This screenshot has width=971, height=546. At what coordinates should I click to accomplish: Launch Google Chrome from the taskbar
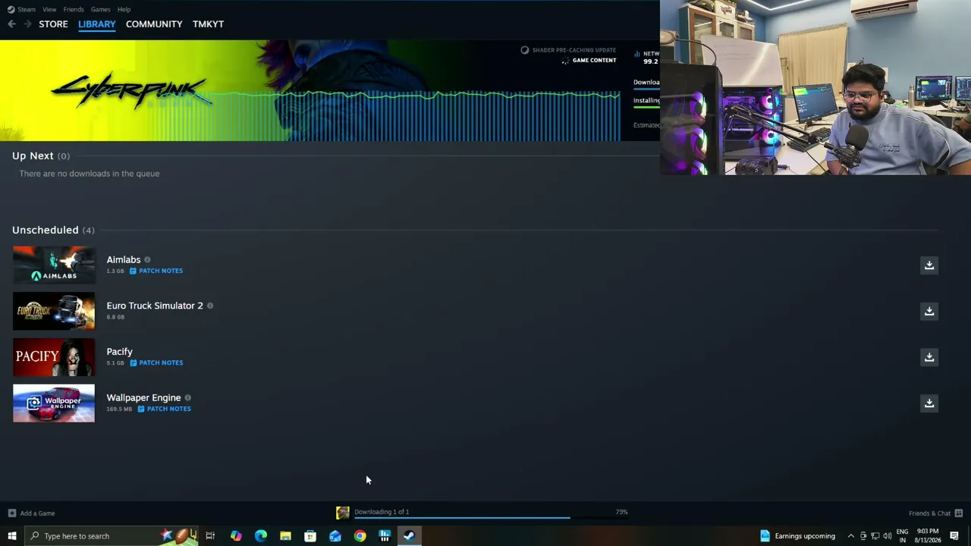[360, 536]
